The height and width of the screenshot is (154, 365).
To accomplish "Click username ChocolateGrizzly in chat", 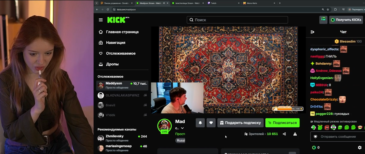I will tap(324, 99).
